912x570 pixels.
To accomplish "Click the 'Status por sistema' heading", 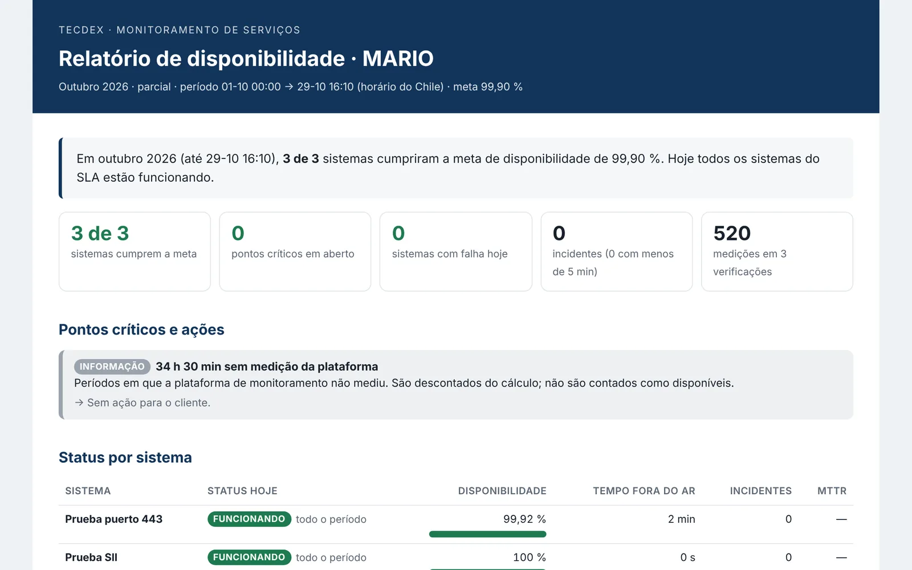I will [125, 458].
